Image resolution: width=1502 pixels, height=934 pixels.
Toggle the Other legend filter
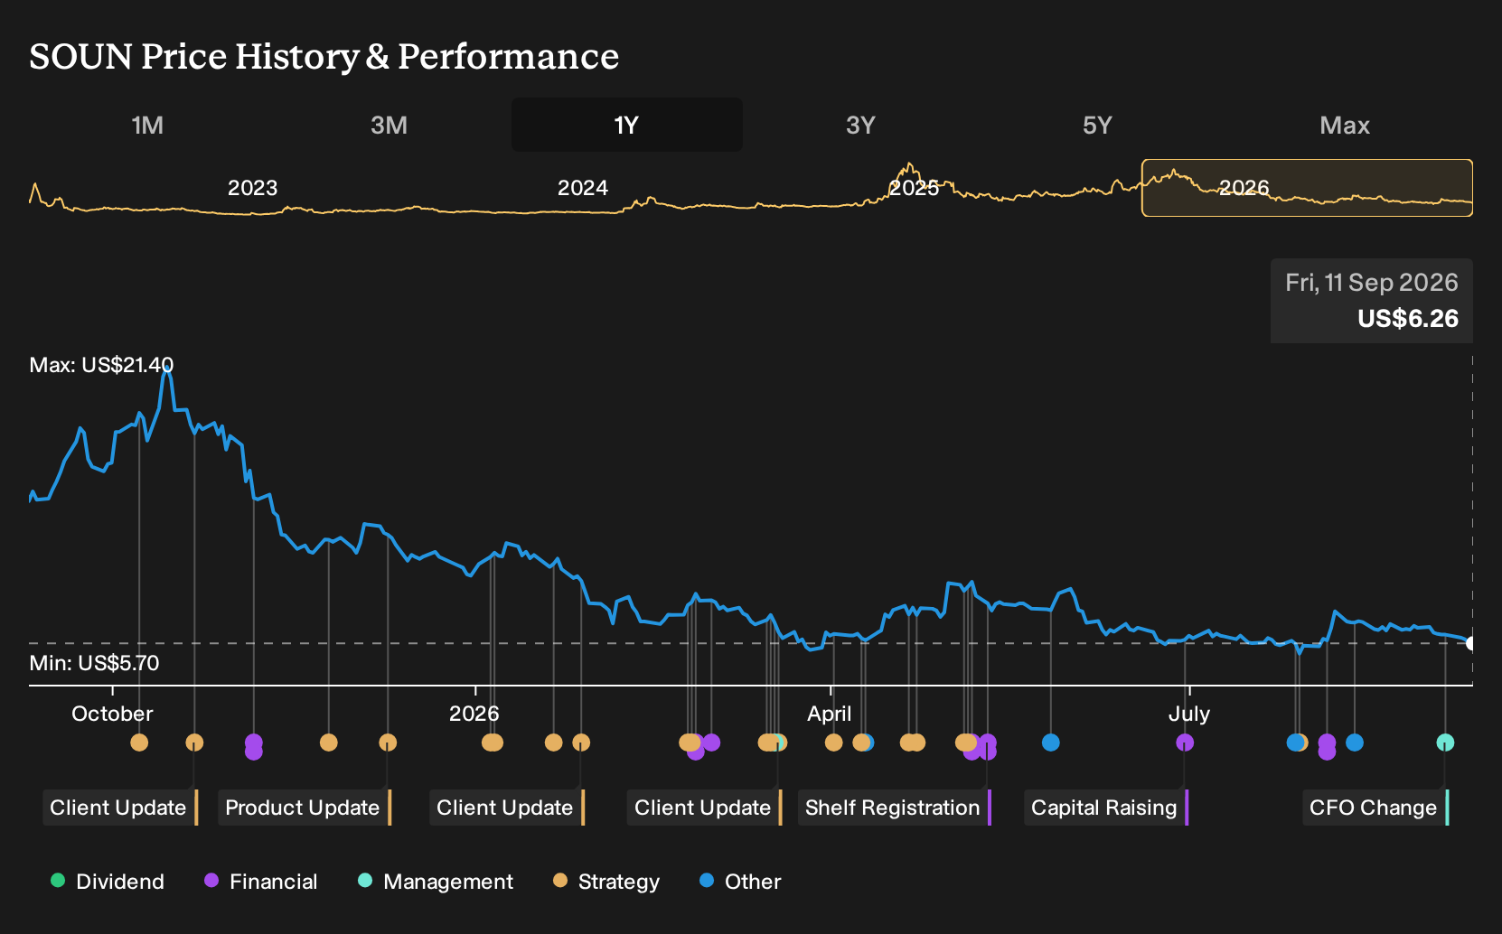[740, 882]
